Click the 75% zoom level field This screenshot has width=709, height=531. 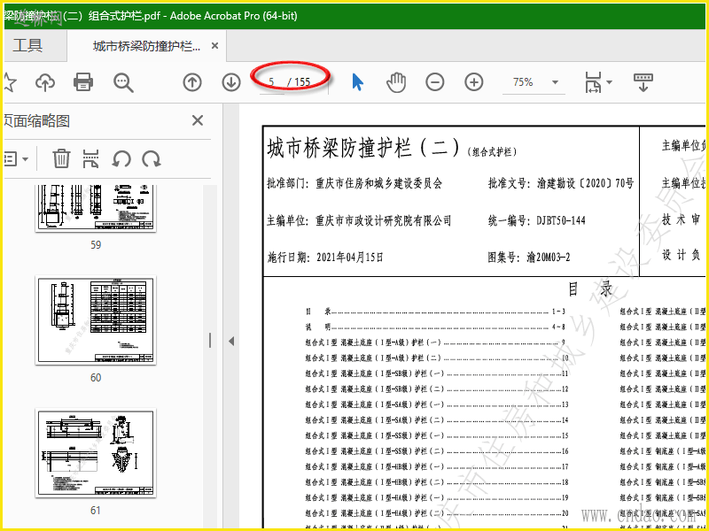pos(523,82)
